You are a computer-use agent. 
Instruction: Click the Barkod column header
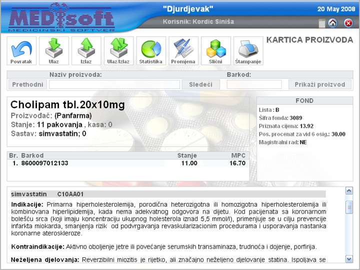tap(32, 155)
